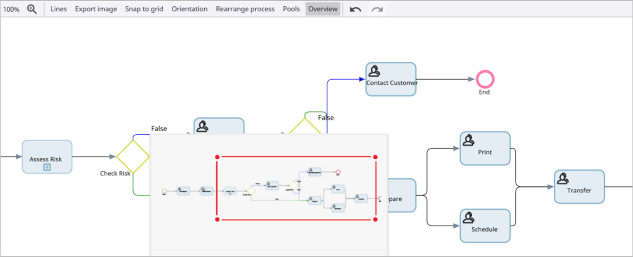Click the undo arrow icon
Screen dimensions: 633x257
[355, 9]
